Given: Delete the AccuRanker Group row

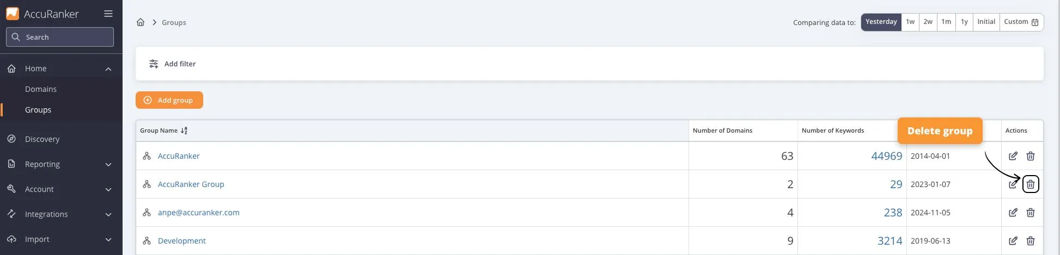Looking at the screenshot, I should click(1030, 184).
